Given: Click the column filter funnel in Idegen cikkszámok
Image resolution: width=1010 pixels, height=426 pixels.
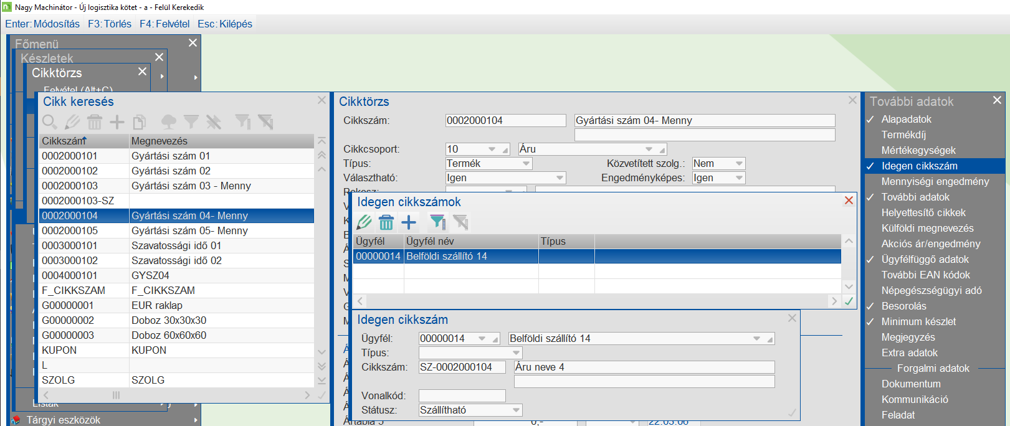Looking at the screenshot, I should point(438,222).
